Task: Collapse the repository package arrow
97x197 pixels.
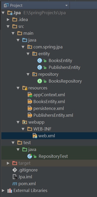Action: click(28, 74)
